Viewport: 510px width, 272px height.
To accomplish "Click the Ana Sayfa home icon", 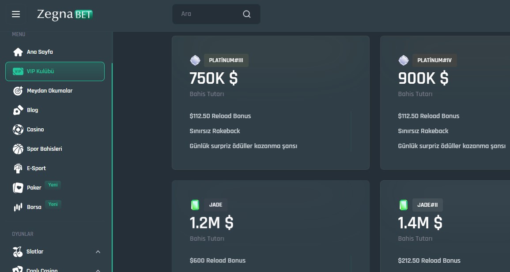I will [x=18, y=52].
